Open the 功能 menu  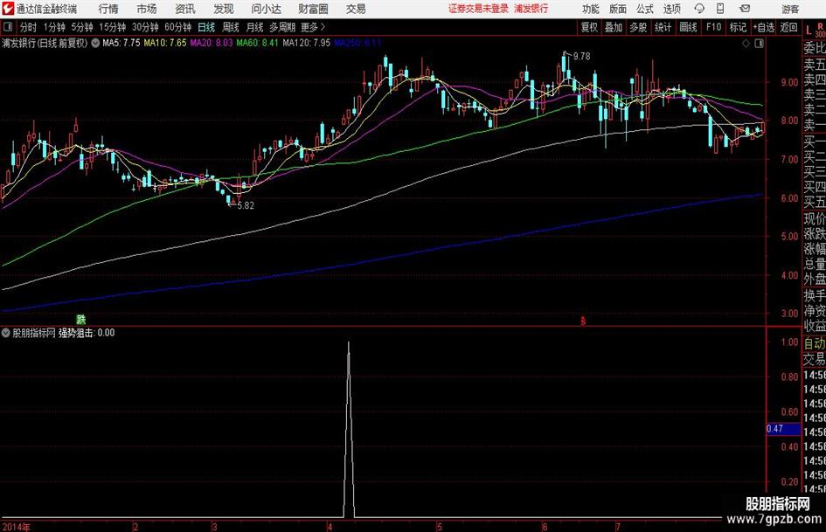point(591,9)
